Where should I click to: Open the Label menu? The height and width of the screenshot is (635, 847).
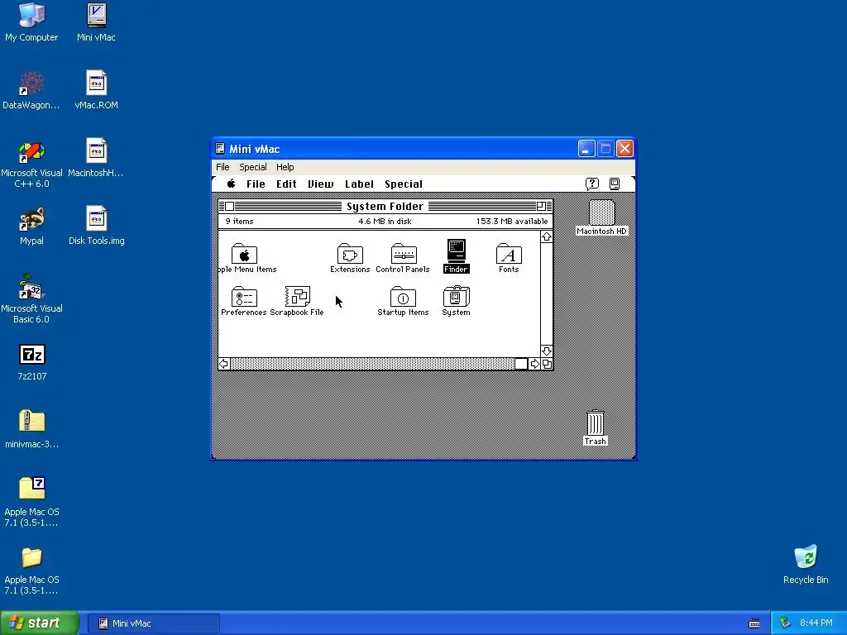(x=359, y=184)
